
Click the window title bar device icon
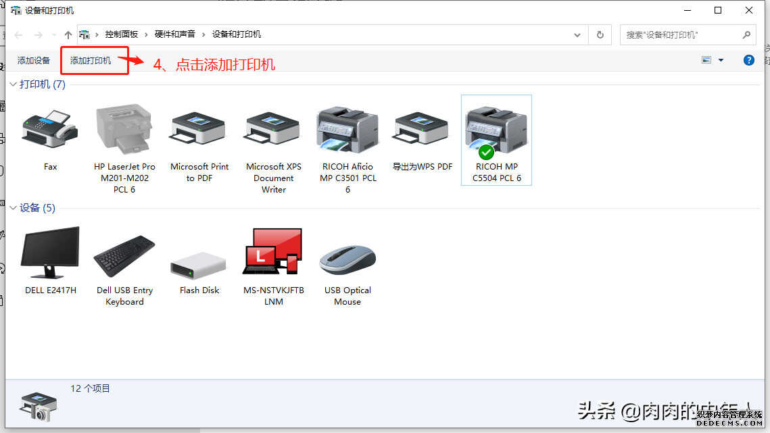16,10
